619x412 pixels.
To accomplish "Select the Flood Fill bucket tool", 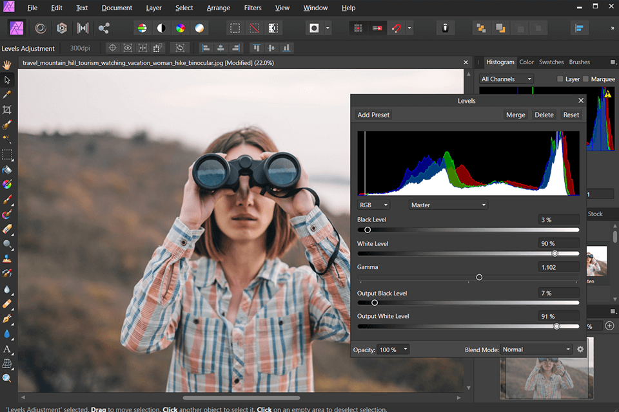I will click(7, 169).
